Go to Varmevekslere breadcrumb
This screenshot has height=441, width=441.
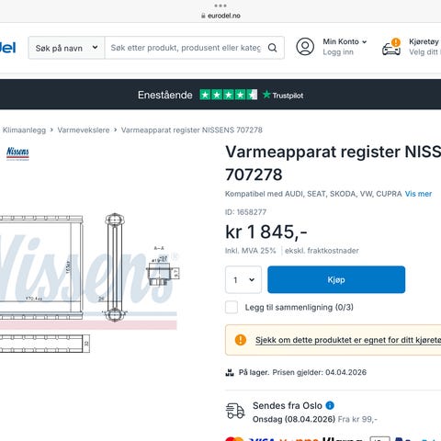click(x=84, y=130)
